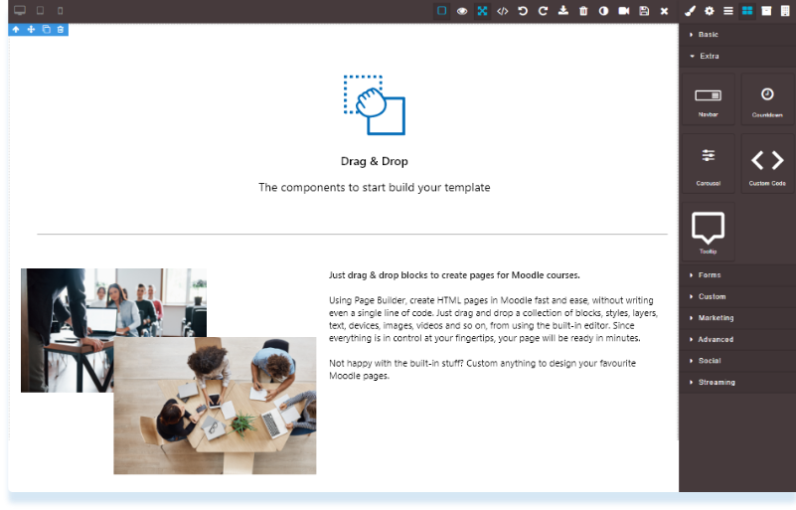796x510 pixels.
Task: Click 'Just drag & drop blocks' bold paragraph
Action: click(454, 275)
